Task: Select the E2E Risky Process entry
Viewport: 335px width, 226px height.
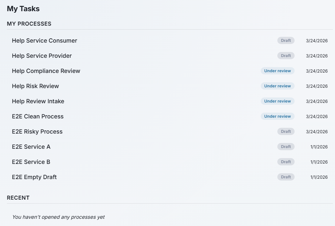Action: pos(37,131)
